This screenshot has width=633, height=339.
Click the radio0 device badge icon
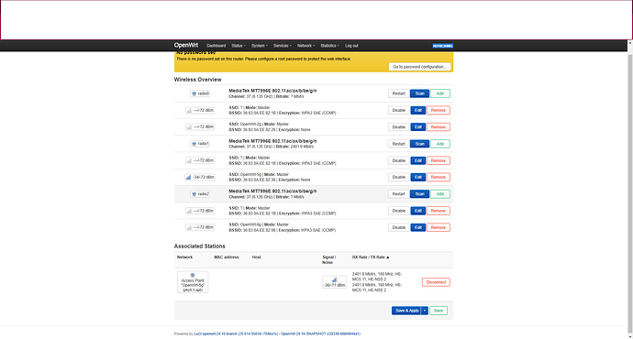pos(200,93)
